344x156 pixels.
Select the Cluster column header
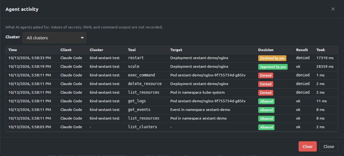tap(96, 50)
